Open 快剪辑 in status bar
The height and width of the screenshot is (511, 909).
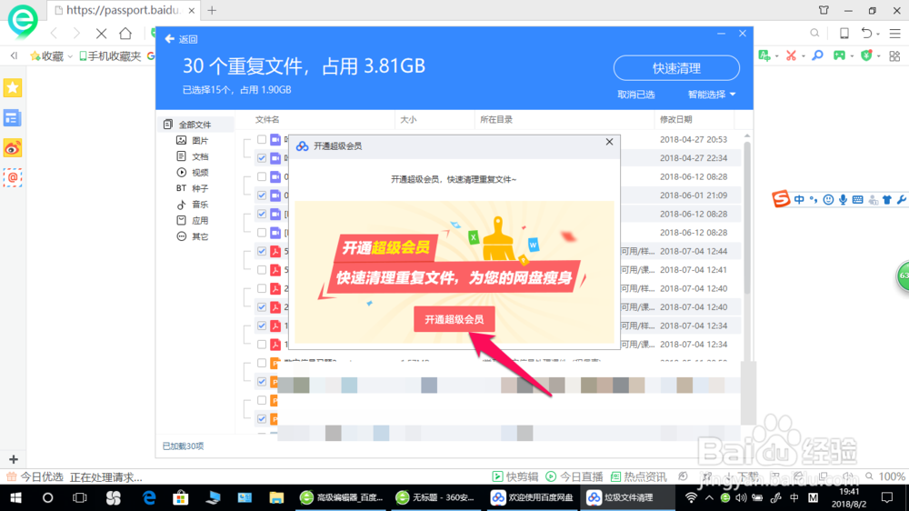[514, 476]
